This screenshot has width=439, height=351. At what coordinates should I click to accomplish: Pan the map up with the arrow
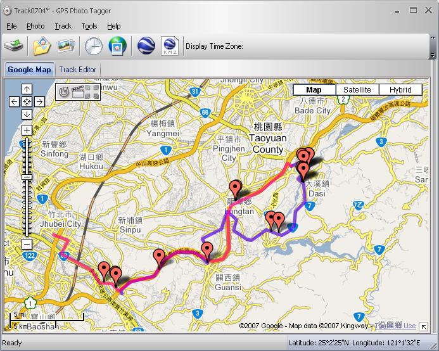(27, 89)
